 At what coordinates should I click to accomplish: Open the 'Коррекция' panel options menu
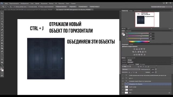tap(172, 44)
